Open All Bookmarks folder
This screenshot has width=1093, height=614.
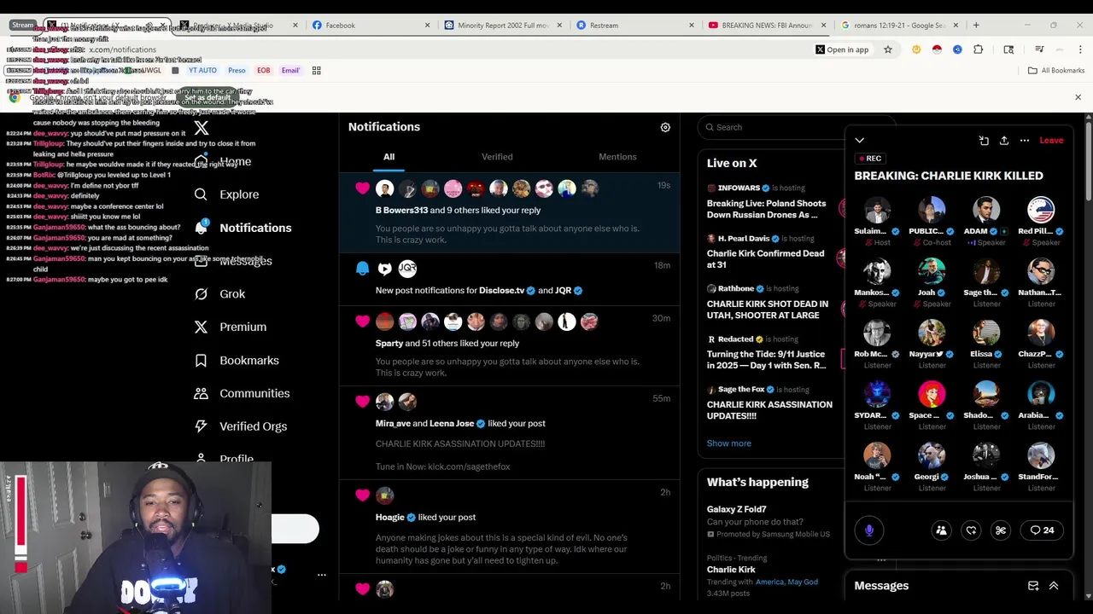coord(1055,71)
